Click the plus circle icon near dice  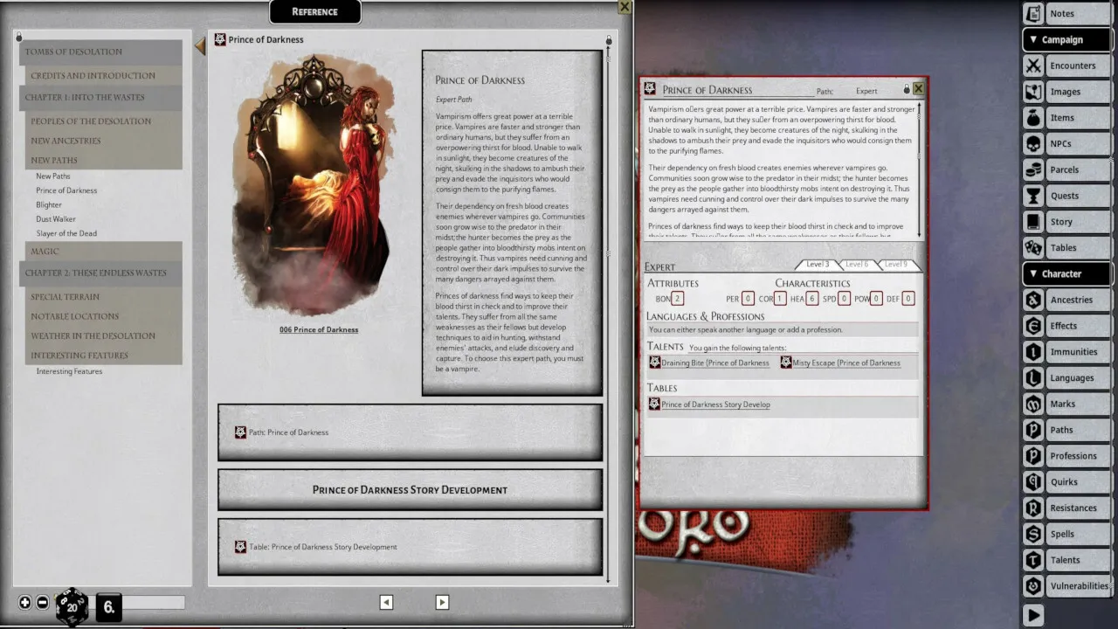pos(24,603)
